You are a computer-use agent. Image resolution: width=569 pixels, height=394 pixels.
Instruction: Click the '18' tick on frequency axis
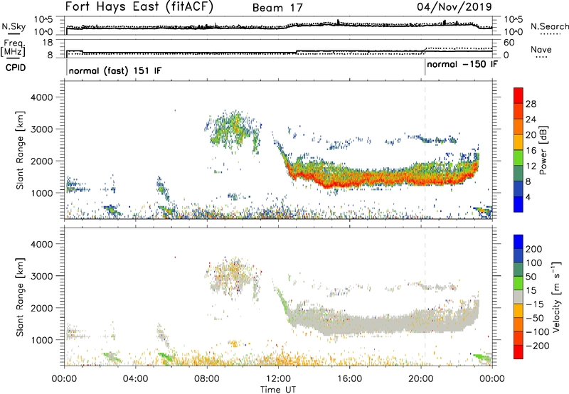click(x=48, y=43)
